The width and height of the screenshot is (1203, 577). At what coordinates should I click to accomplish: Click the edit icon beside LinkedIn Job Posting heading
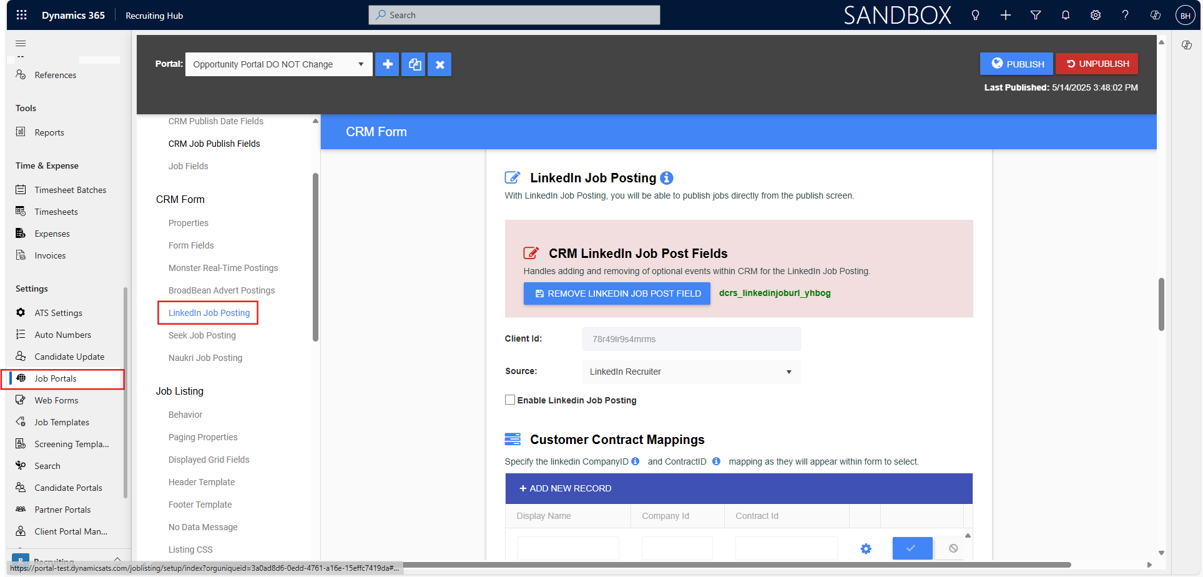tap(513, 178)
